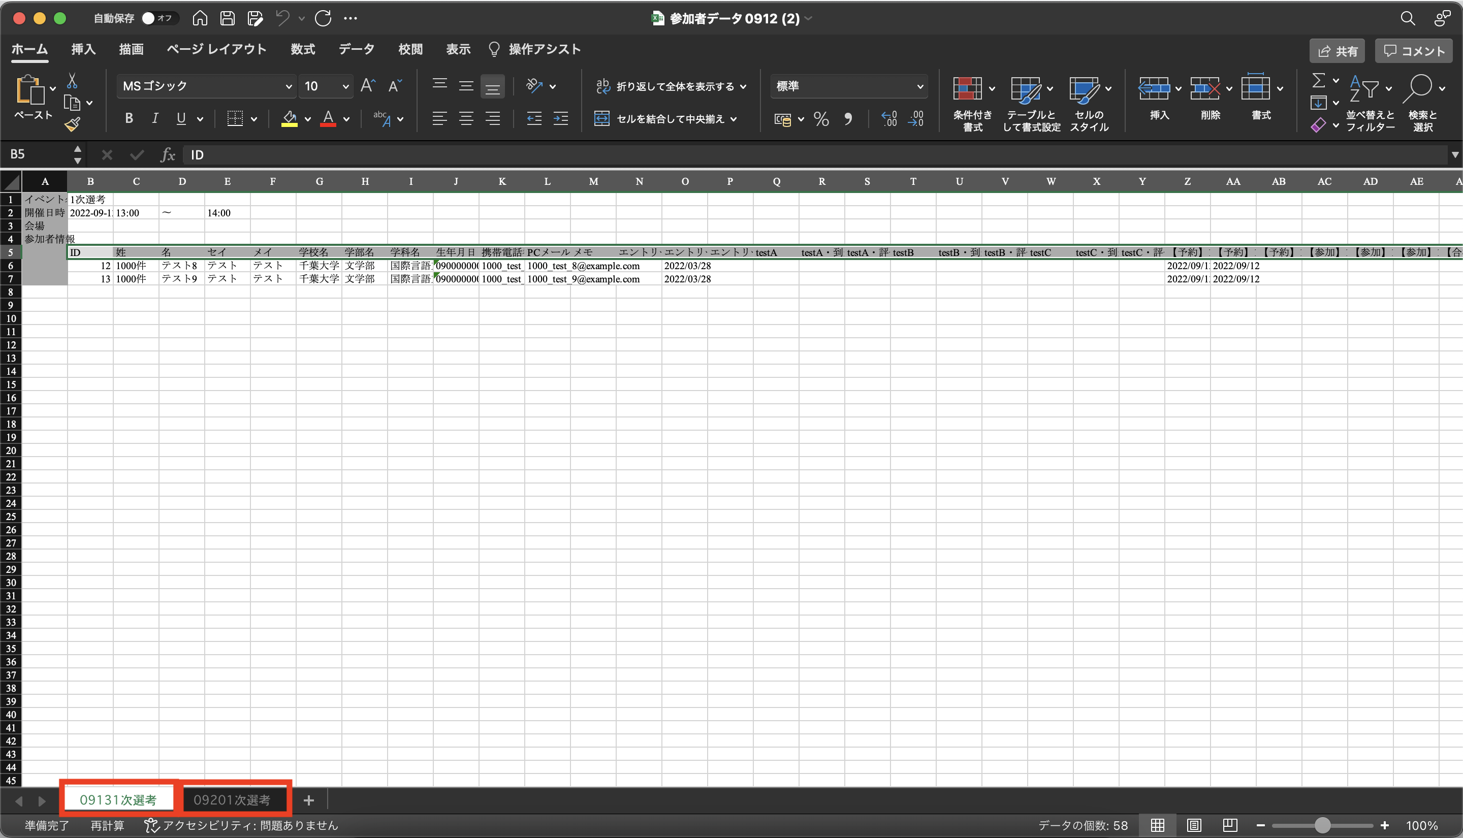The image size is (1463, 838).
Task: Open the データ ribbon tab
Action: point(356,49)
